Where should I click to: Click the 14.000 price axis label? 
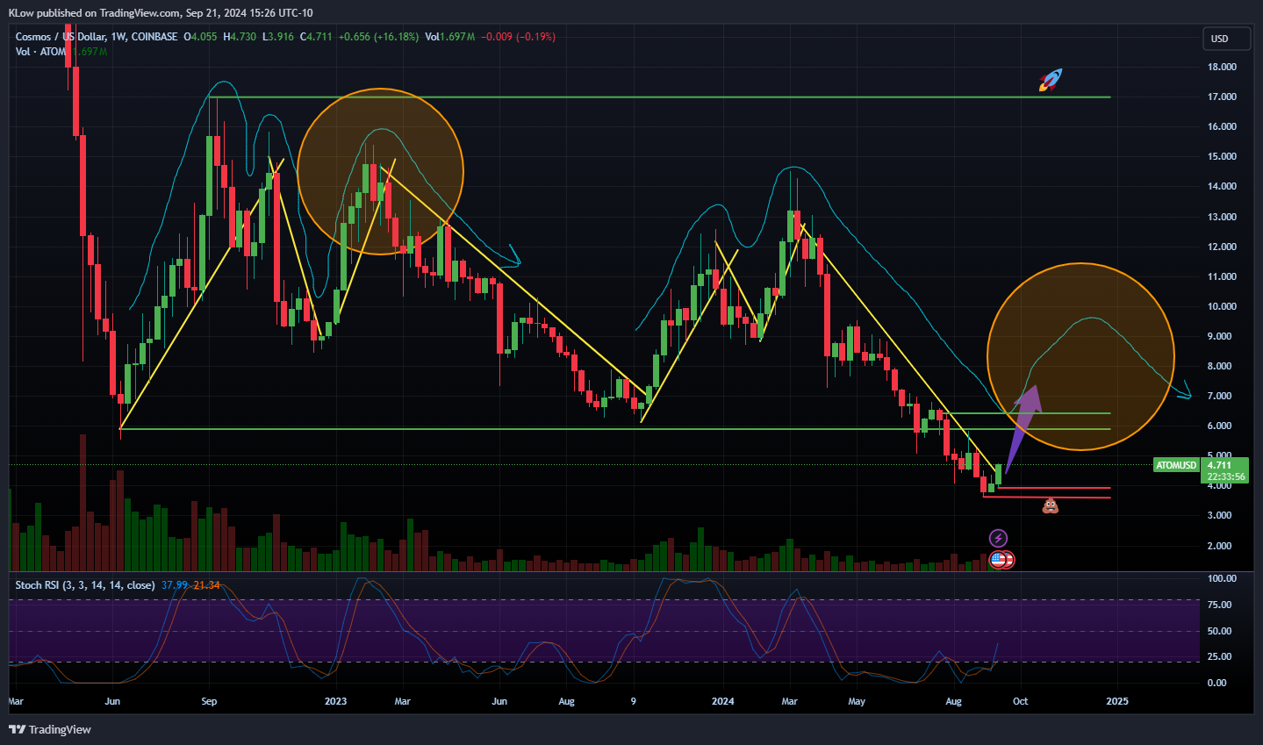[x=1223, y=186]
